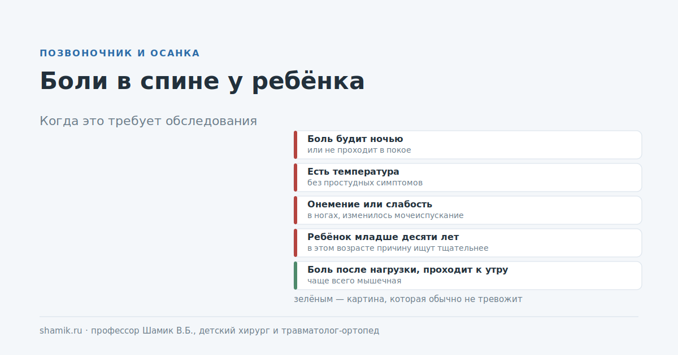Viewport: 678px width, 355px height.
Task: Click title 'Ребёнок младше десяти лет'
Action: [383, 237]
